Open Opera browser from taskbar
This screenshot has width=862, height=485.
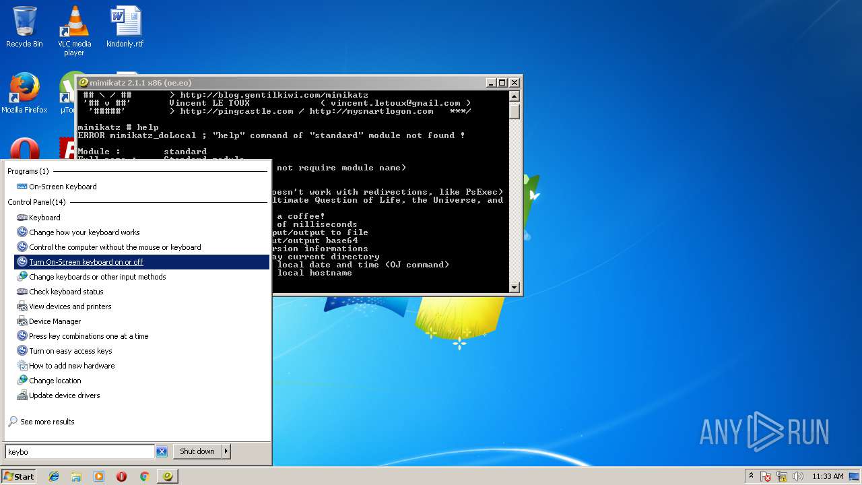pos(121,476)
